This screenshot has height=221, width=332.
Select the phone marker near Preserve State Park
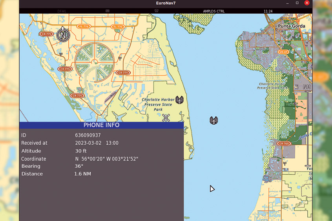(179, 100)
